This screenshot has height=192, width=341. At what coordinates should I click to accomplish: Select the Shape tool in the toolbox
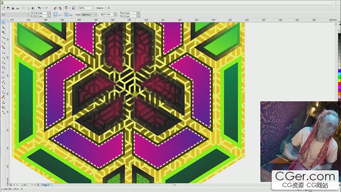[3, 27]
